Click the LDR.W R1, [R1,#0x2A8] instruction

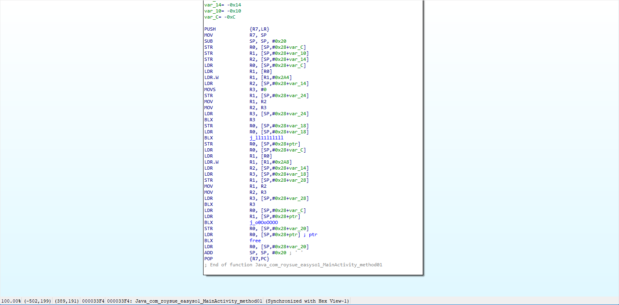248,162
